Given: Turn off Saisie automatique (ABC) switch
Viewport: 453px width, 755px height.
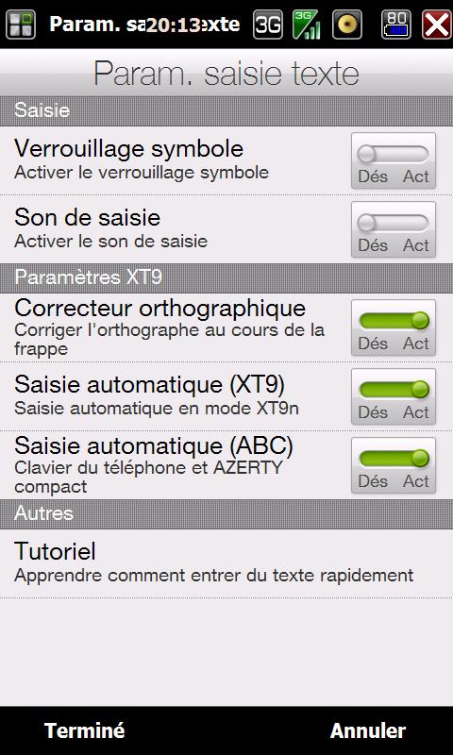Looking at the screenshot, I should [394, 465].
